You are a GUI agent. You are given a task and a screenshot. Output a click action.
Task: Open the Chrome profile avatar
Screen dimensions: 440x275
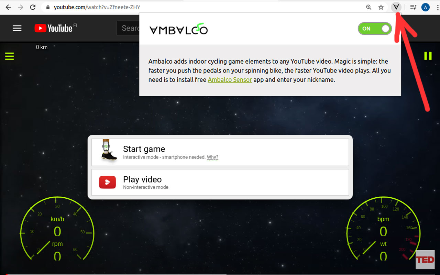point(426,7)
